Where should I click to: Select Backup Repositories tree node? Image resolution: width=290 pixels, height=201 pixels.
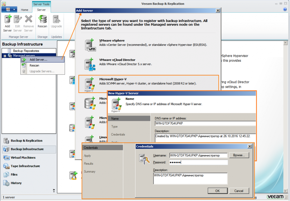tap(26, 51)
